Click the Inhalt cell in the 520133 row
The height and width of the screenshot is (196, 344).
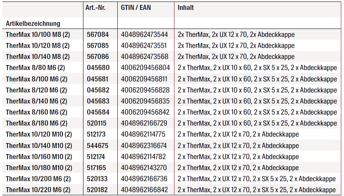tap(257, 178)
